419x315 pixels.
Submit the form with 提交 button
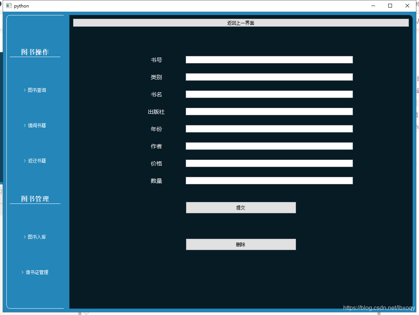point(241,208)
